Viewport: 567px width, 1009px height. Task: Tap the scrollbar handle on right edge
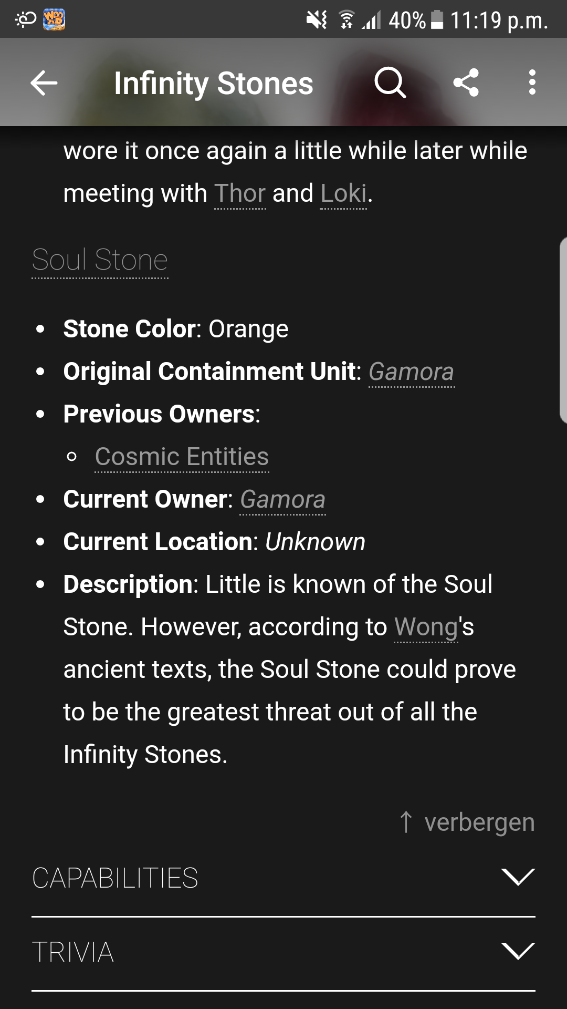[x=563, y=331]
